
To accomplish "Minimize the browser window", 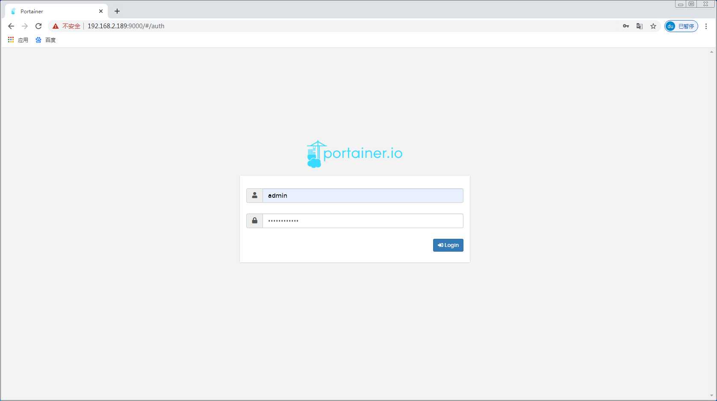I will pos(681,4).
